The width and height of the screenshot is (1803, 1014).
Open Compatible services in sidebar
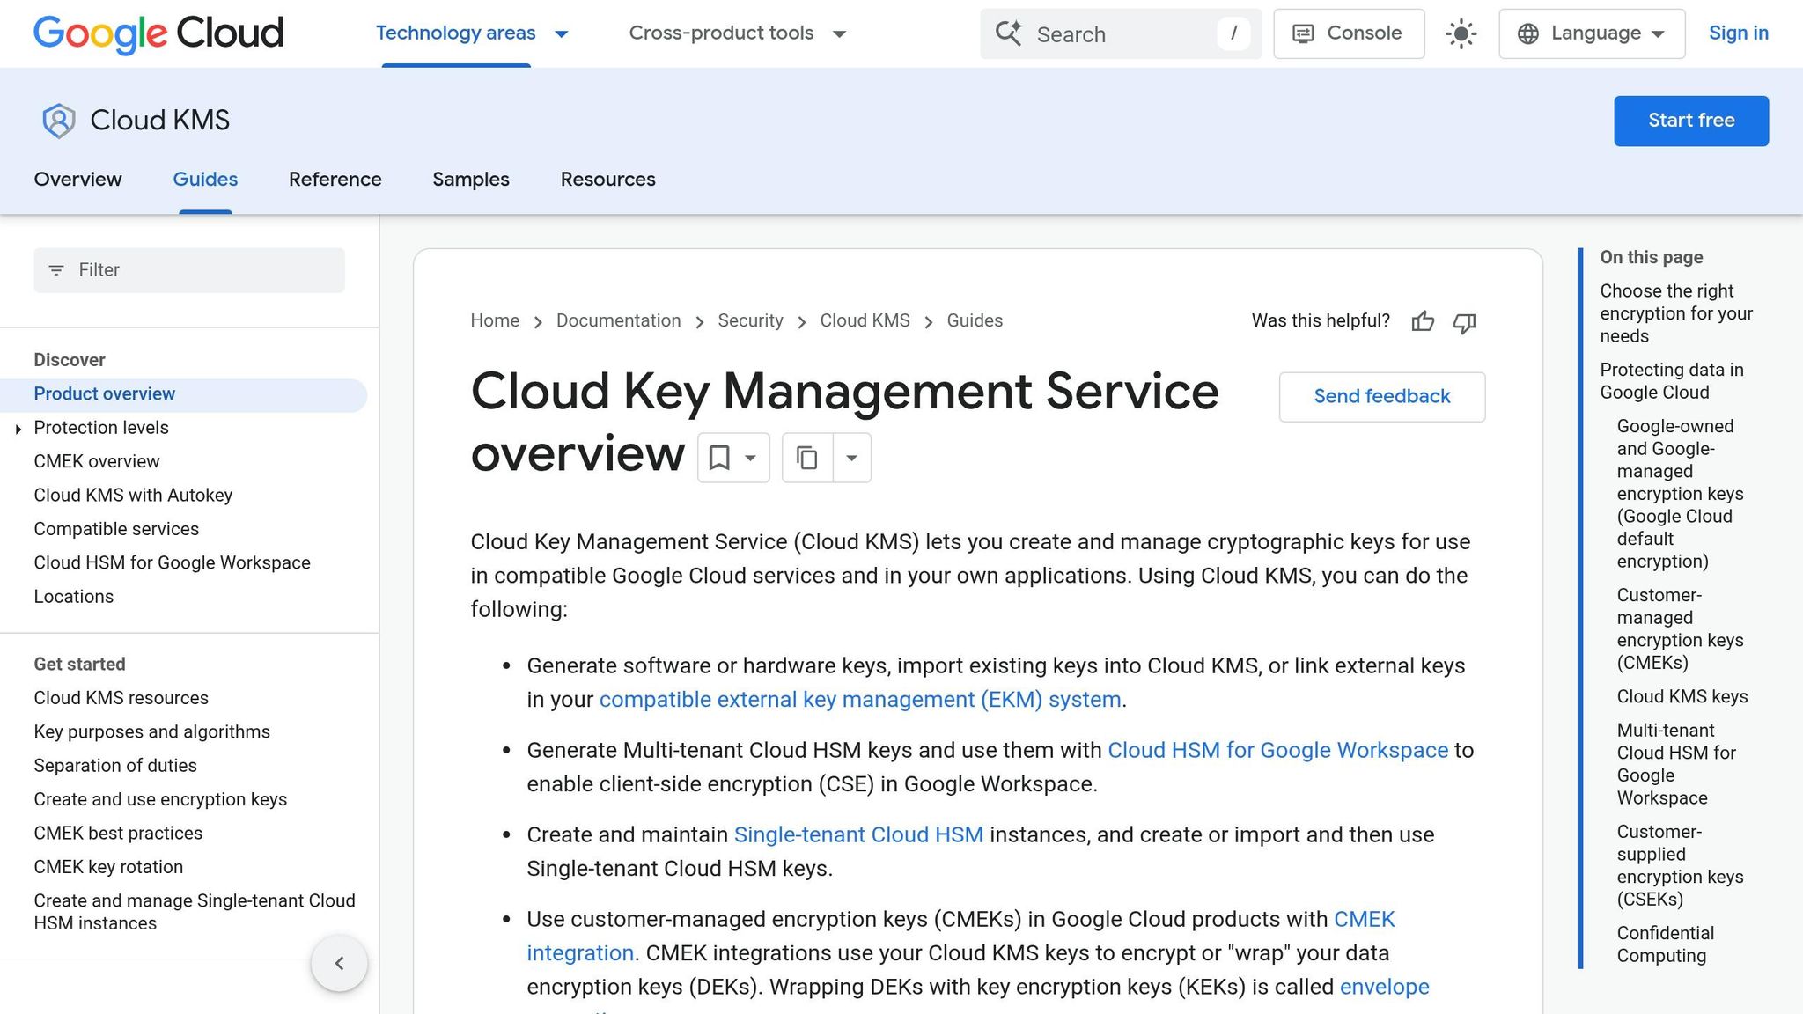point(116,529)
